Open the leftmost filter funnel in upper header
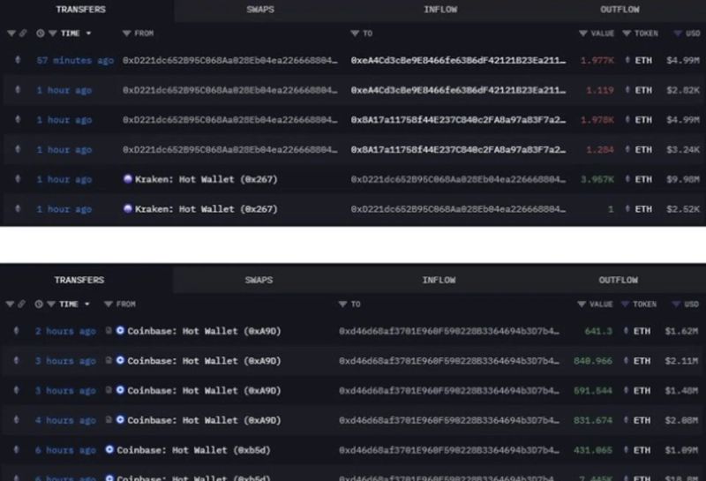Image resolution: width=706 pixels, height=481 pixels. tap(11, 33)
